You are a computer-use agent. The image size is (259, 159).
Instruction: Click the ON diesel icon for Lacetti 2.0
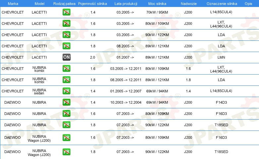tap(66, 57)
